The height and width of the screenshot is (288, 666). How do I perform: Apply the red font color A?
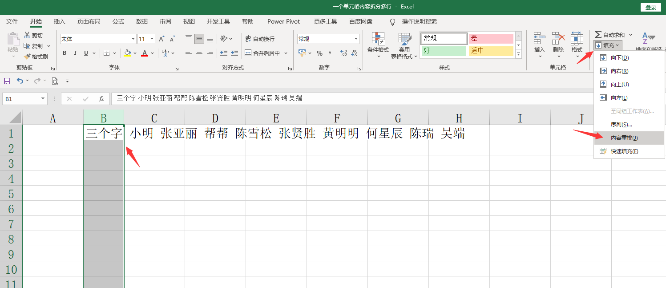click(x=144, y=53)
